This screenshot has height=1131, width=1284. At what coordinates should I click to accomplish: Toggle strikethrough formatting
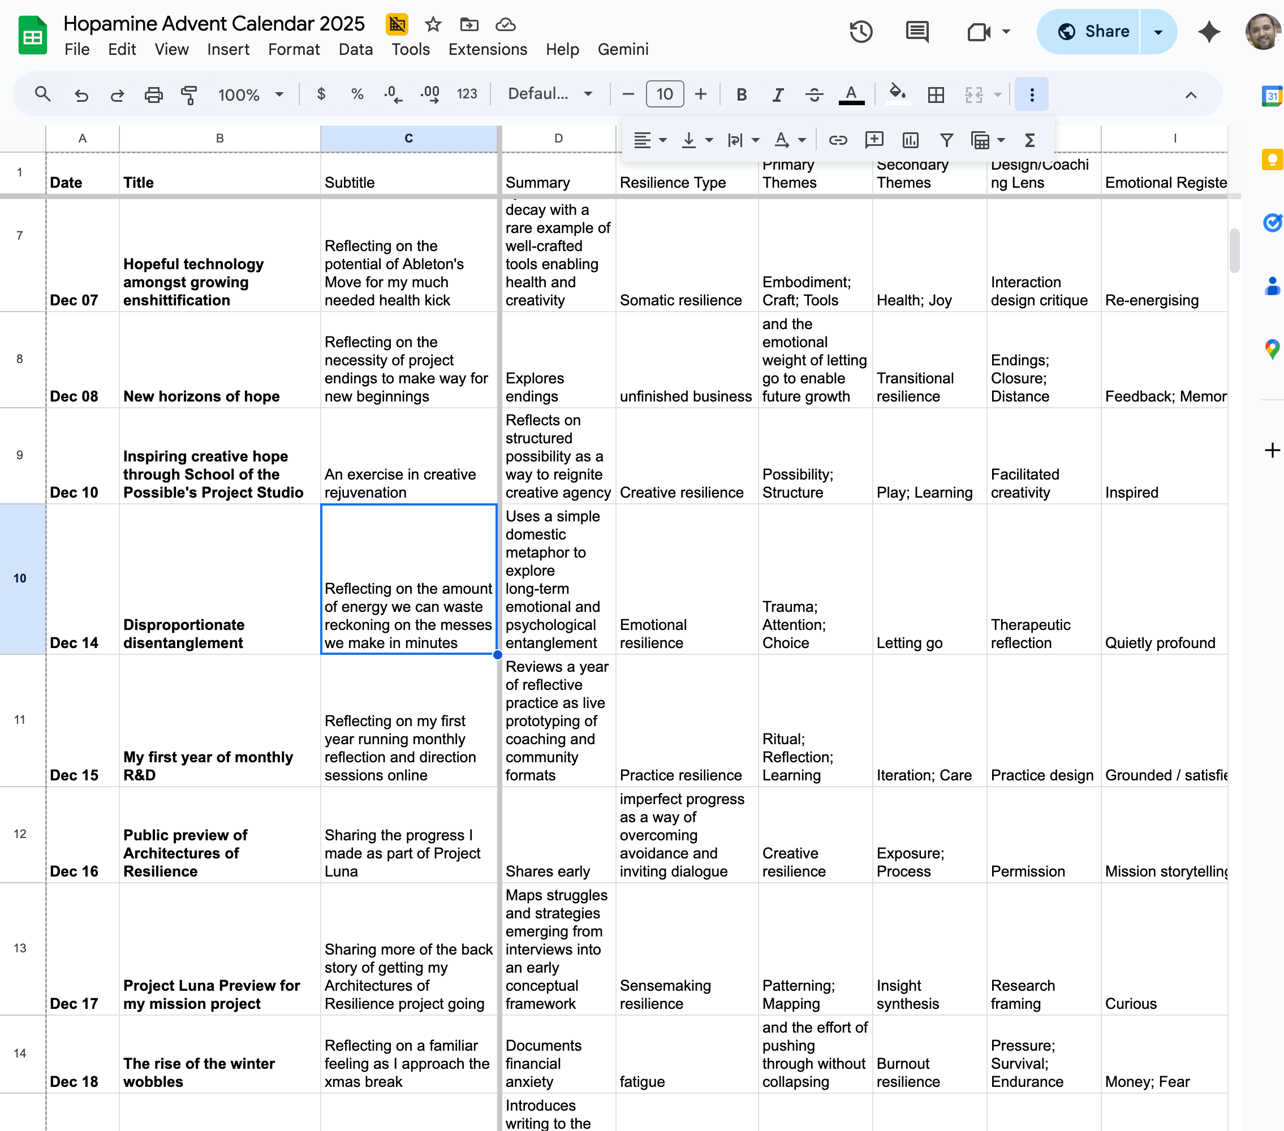[x=814, y=94]
